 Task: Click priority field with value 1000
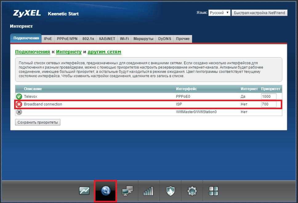(x=268, y=97)
